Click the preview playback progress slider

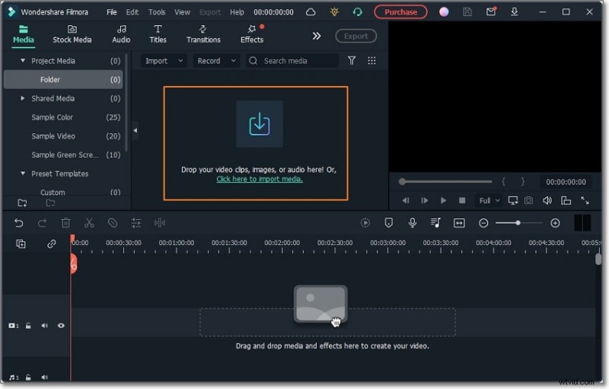[445, 182]
